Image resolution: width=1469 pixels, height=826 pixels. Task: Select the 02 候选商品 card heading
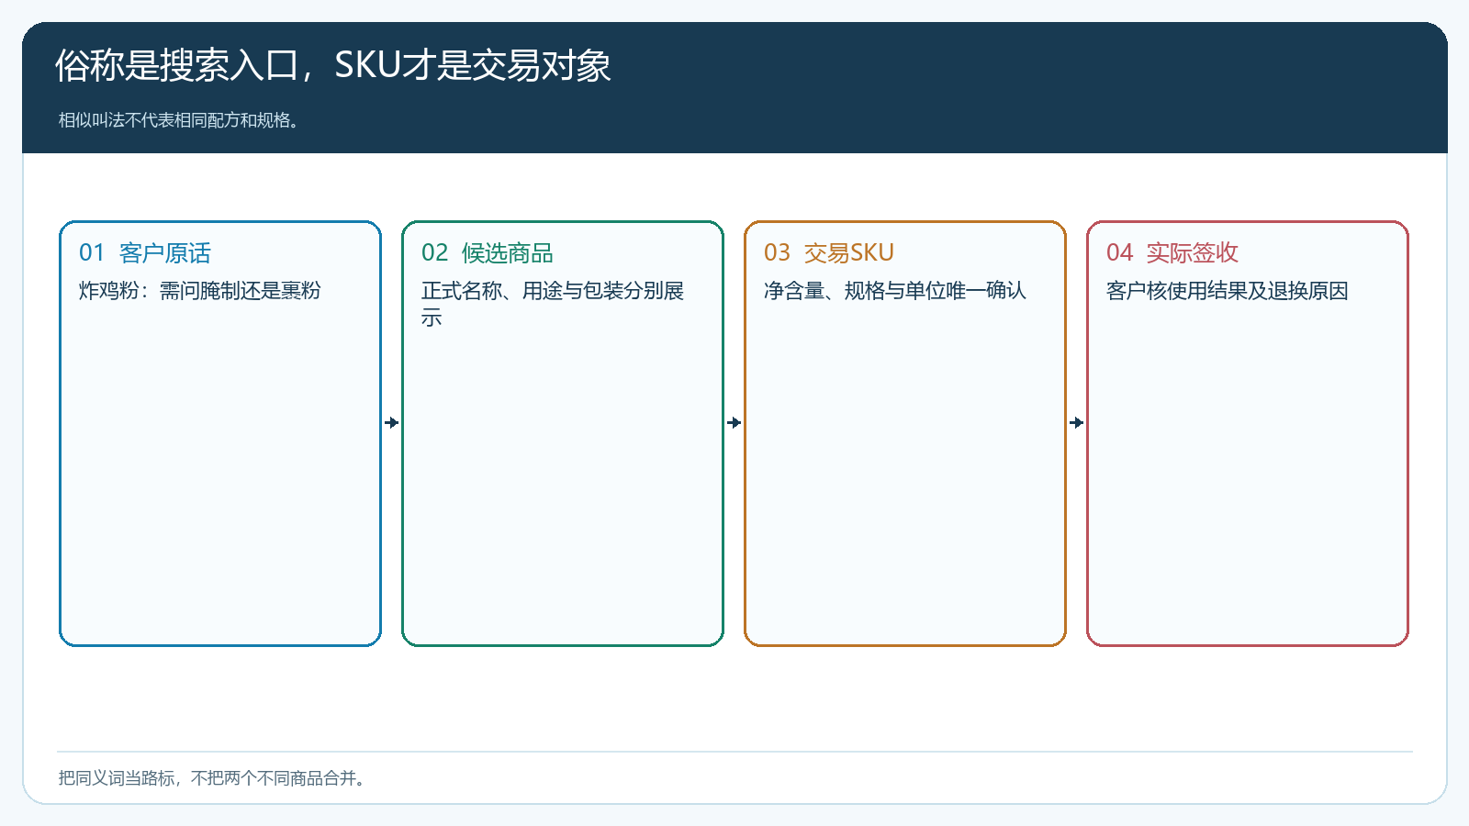(488, 252)
